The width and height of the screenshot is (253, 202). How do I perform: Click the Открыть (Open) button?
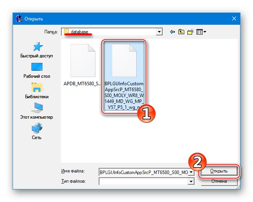click(x=219, y=171)
